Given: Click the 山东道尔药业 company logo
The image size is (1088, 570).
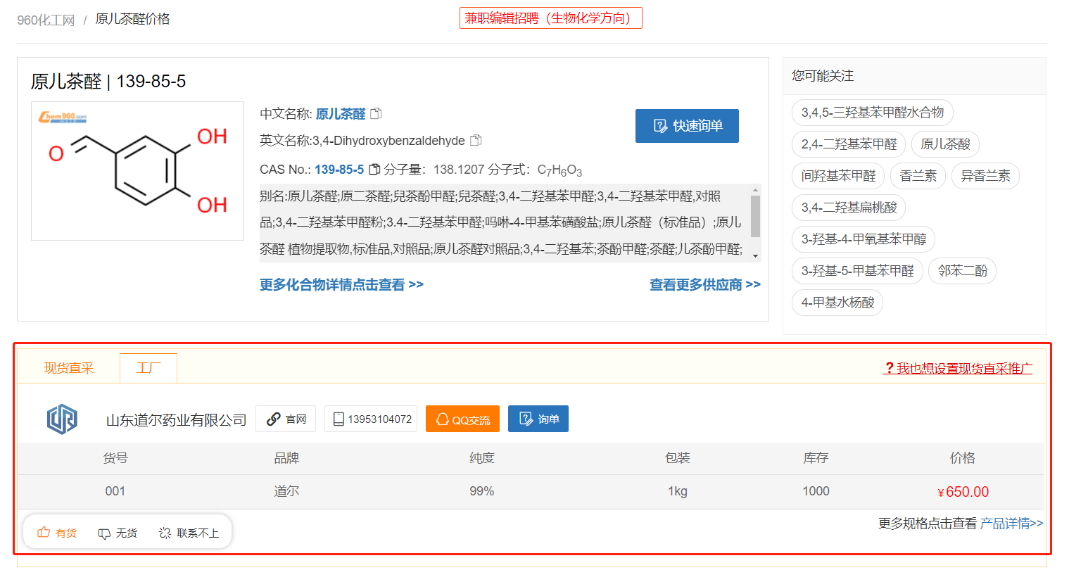Looking at the screenshot, I should [62, 419].
